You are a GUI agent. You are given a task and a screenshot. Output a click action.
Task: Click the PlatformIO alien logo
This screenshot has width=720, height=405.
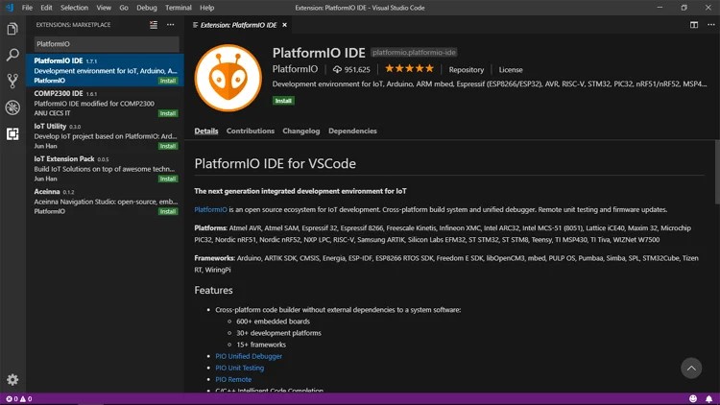coord(228,78)
